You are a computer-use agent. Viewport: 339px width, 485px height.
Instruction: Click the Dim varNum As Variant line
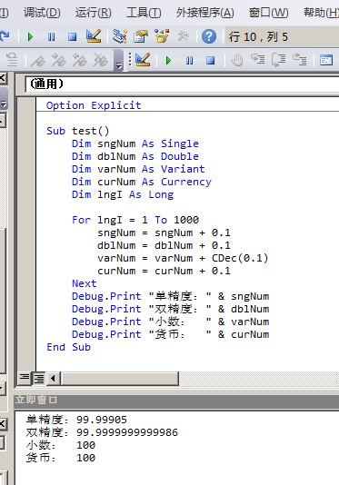click(x=138, y=169)
